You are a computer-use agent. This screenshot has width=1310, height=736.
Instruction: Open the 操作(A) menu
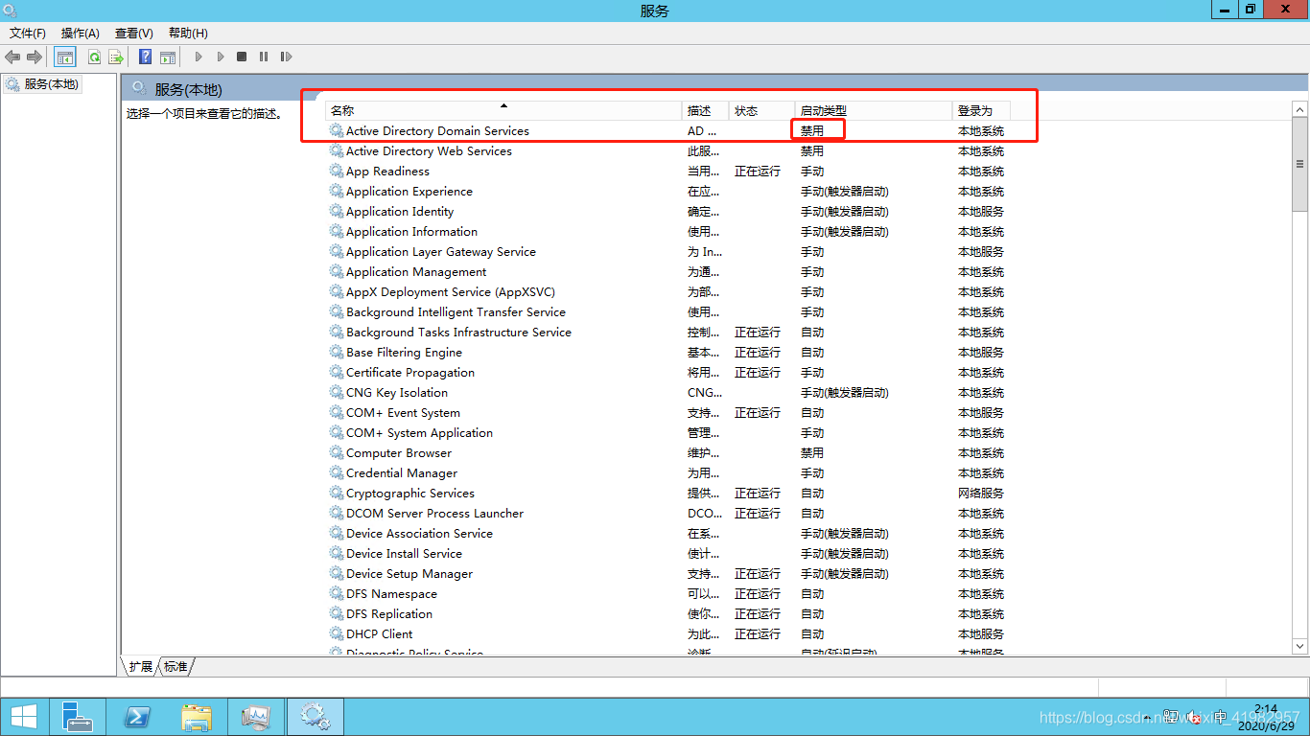tap(81, 33)
